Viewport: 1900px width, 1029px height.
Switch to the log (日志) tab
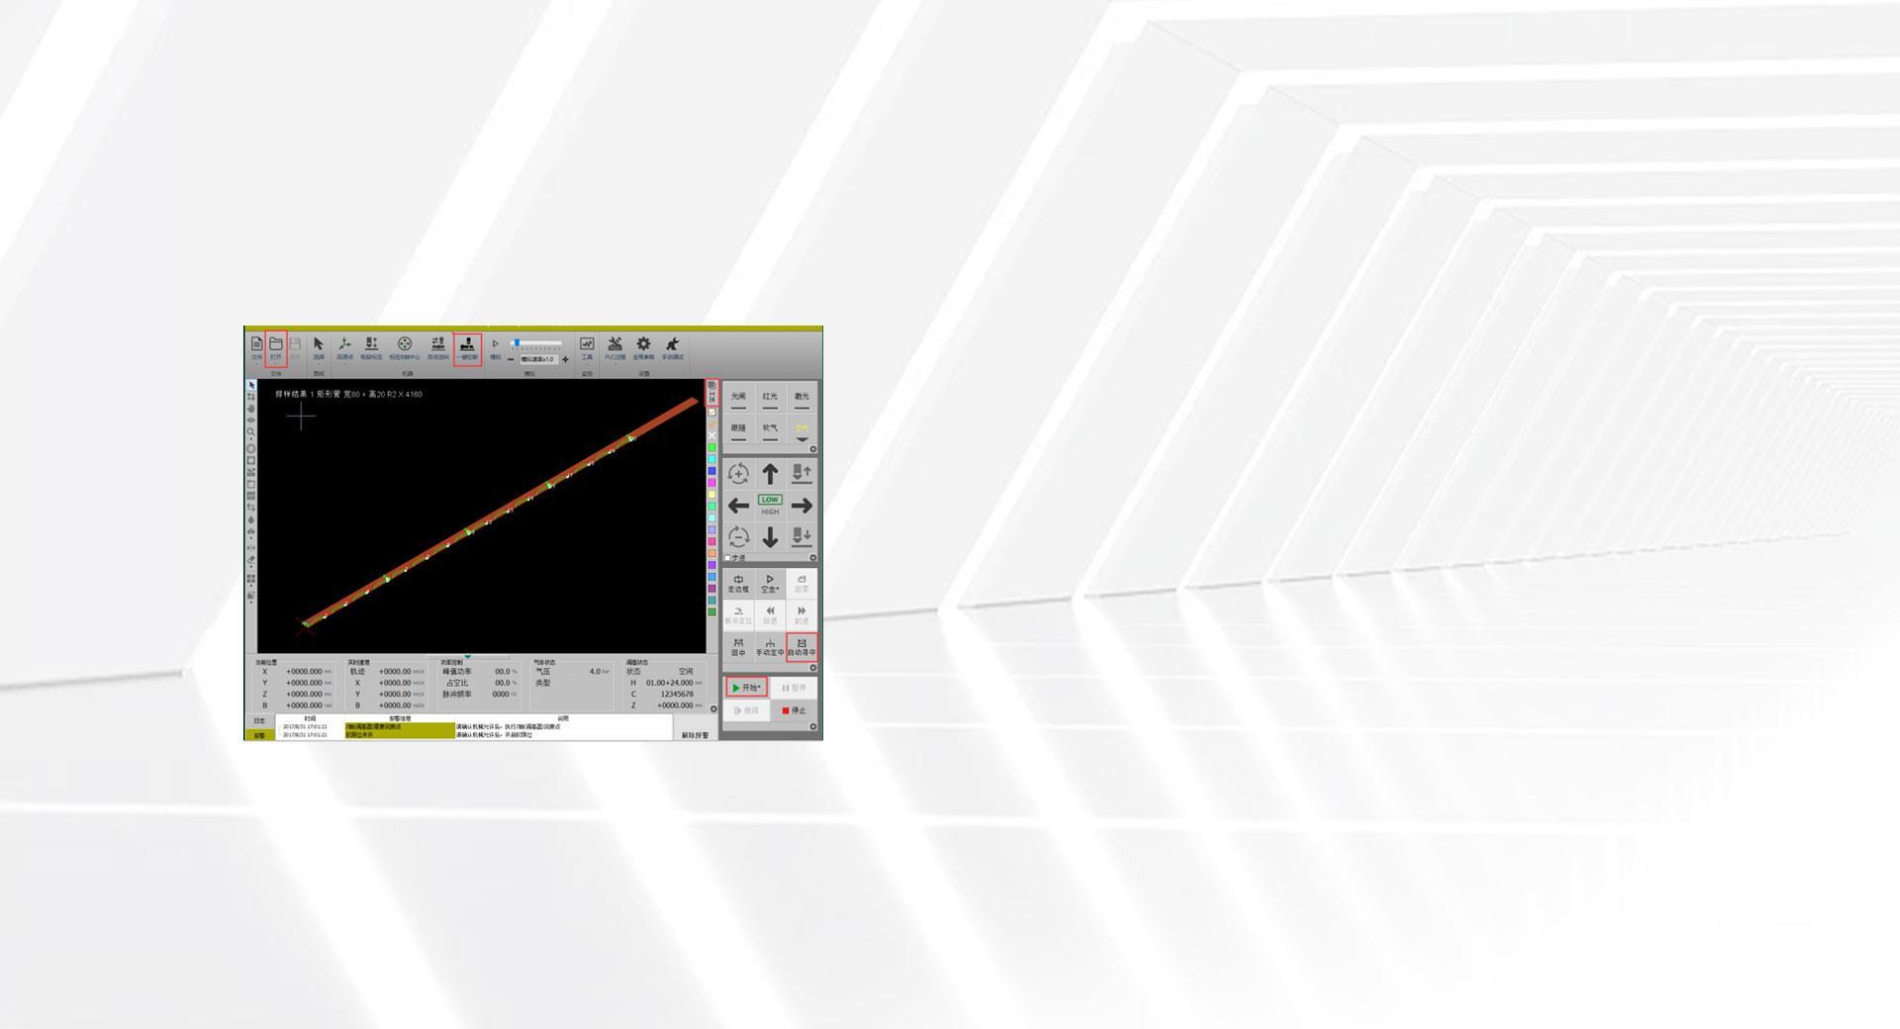(259, 721)
